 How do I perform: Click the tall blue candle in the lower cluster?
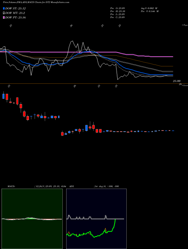[x=86, y=128]
